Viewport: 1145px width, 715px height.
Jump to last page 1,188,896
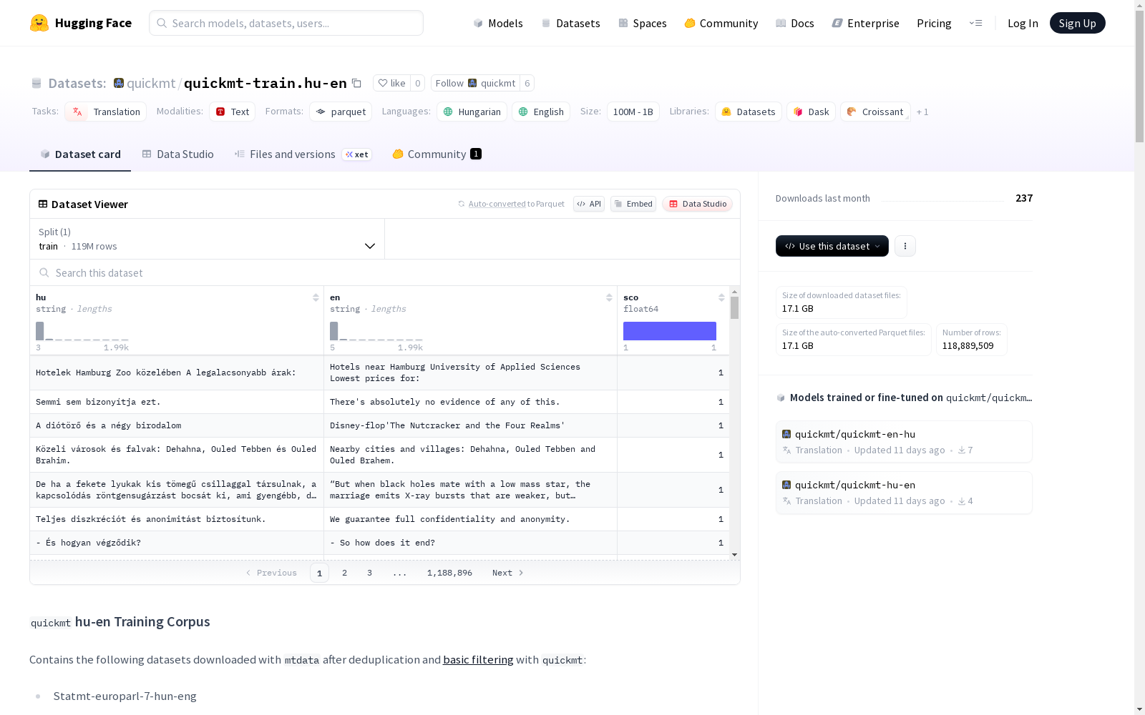click(449, 573)
